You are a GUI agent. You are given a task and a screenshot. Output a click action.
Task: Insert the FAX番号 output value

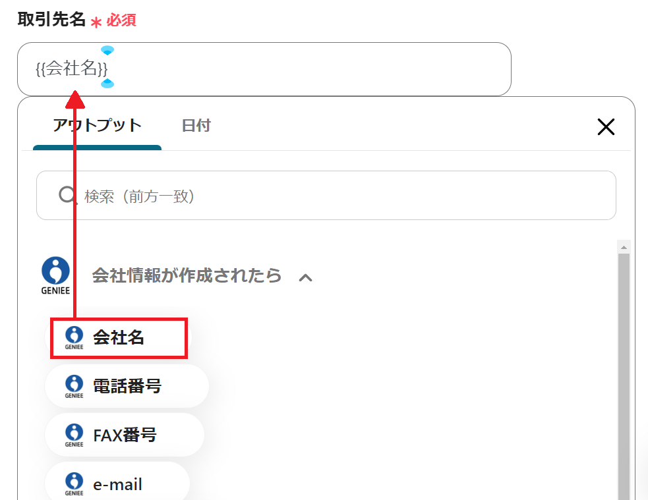tap(125, 435)
